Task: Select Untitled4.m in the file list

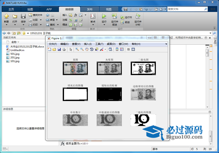Action: [x=17, y=50]
